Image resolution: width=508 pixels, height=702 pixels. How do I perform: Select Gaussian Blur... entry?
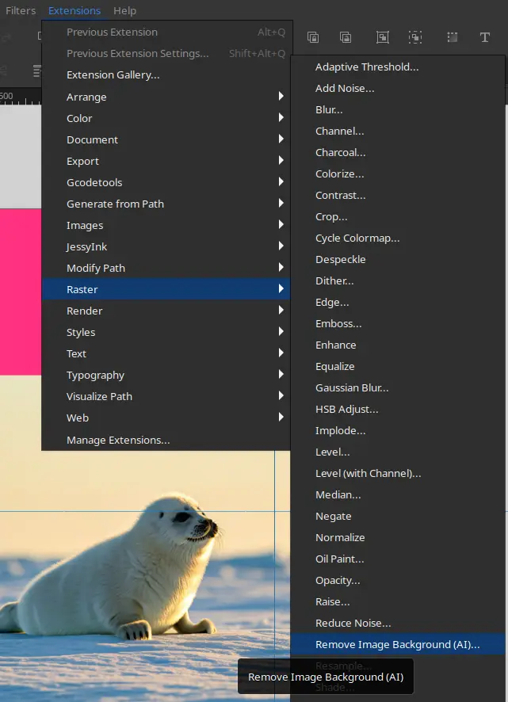398,387
